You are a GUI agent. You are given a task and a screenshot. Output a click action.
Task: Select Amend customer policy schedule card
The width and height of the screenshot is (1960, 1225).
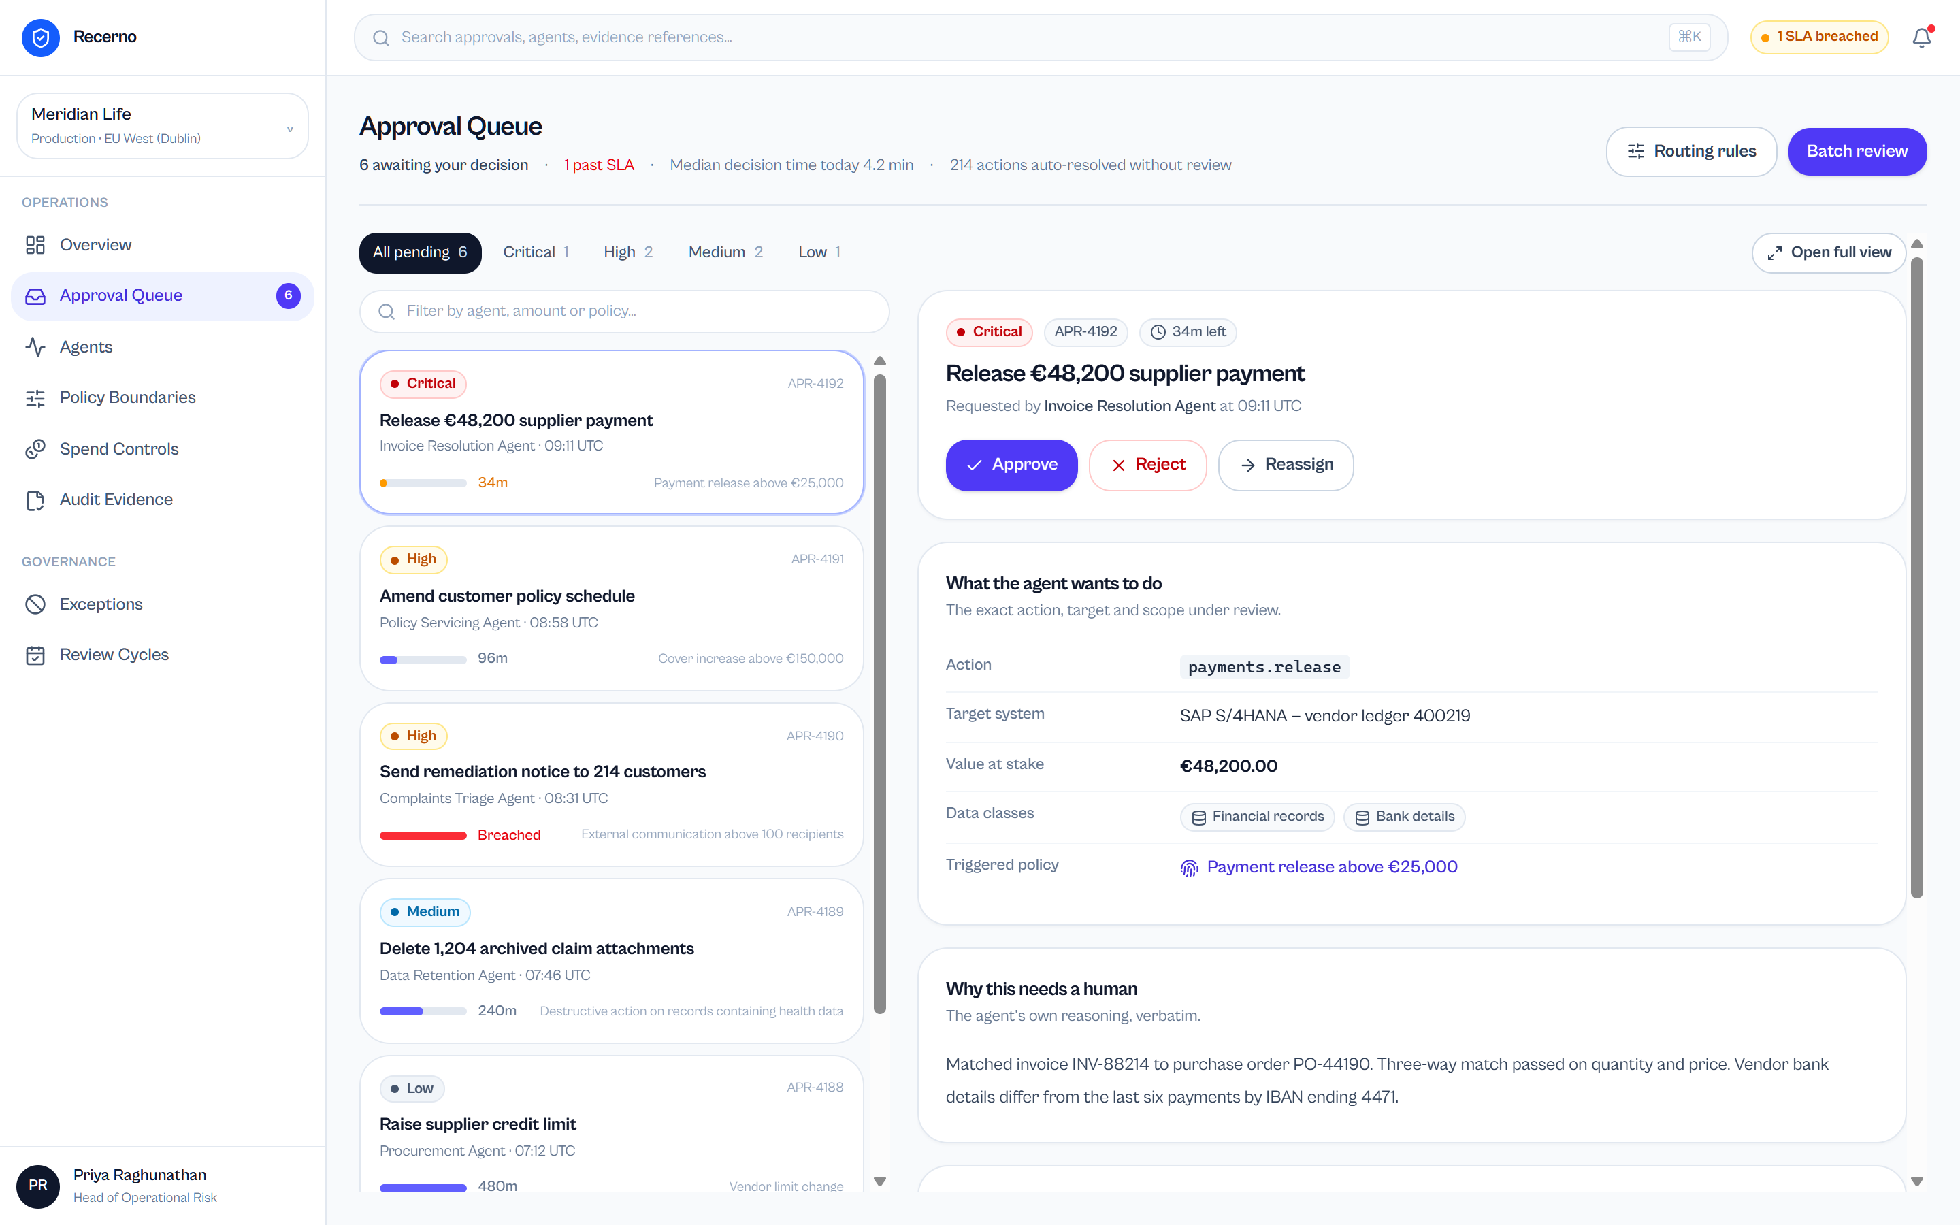[x=612, y=608]
